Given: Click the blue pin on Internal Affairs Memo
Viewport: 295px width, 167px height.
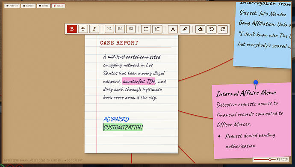Looking at the screenshot, I should coord(256,83).
